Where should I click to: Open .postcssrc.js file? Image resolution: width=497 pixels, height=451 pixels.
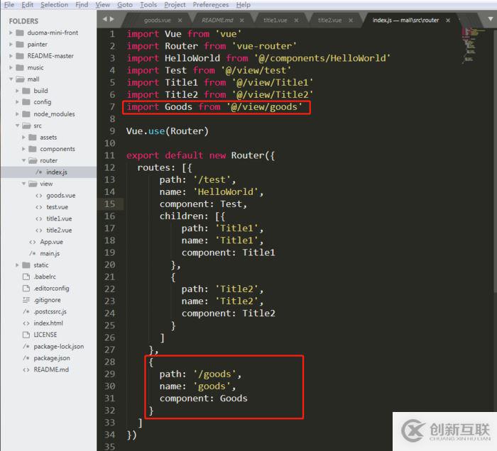[50, 312]
